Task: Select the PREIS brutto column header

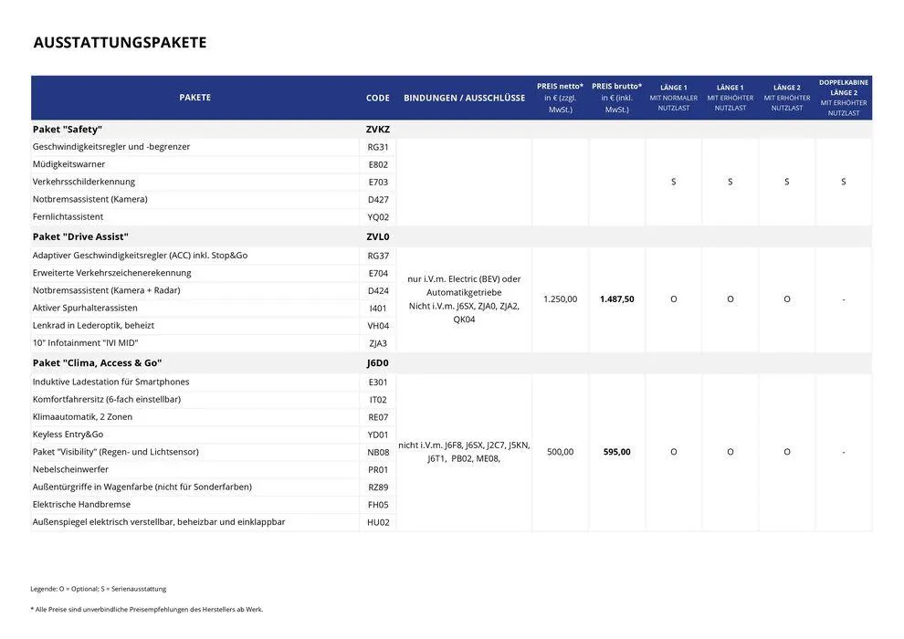Action: [616, 98]
